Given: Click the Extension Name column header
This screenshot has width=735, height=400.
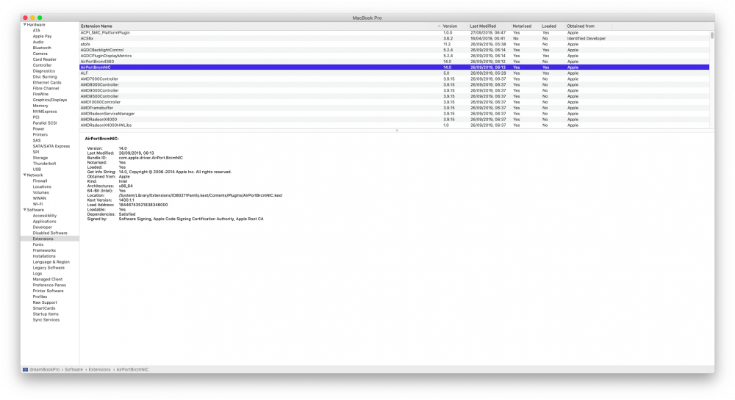Looking at the screenshot, I should tap(96, 26).
